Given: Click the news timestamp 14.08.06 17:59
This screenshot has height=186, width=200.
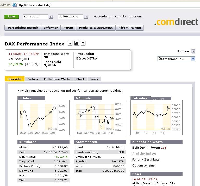Looking at the screenshot, I should click(145, 180).
